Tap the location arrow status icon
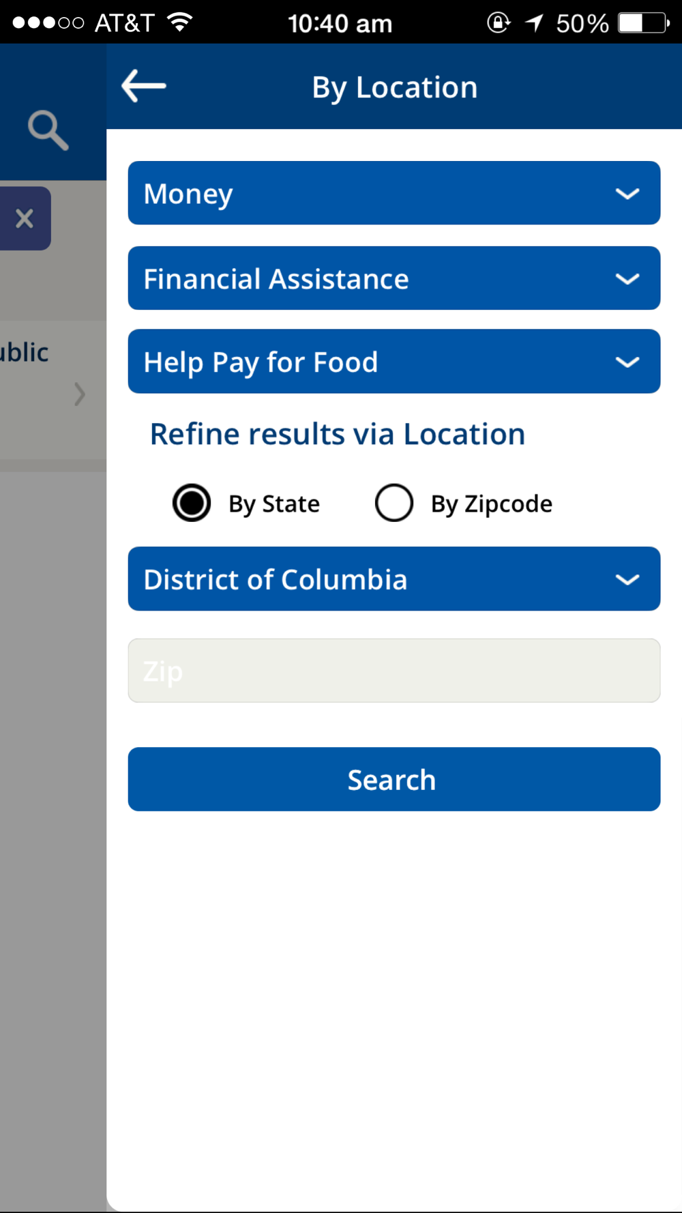The image size is (682, 1213). [x=534, y=23]
